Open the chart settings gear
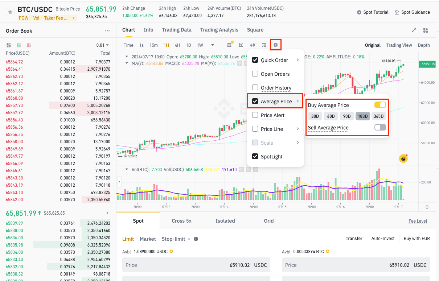Screen dimensions: 439x281 pyautogui.click(x=276, y=45)
